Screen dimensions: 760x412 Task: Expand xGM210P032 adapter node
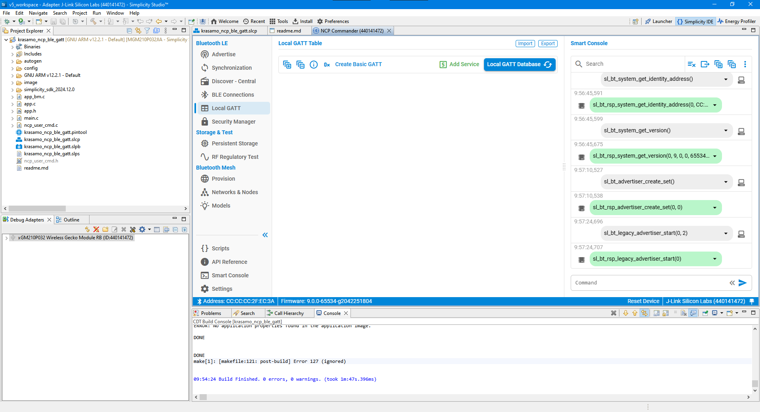pyautogui.click(x=6, y=238)
